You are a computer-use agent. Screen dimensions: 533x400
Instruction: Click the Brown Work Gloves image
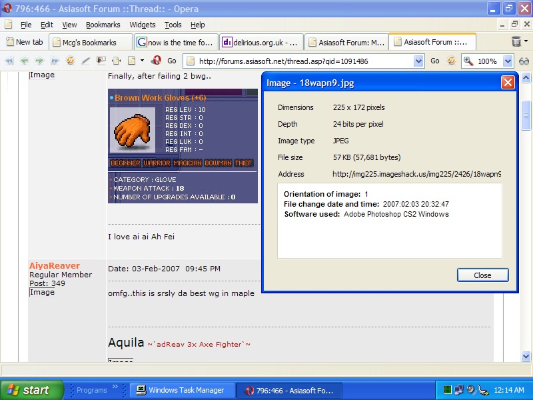[183, 146]
